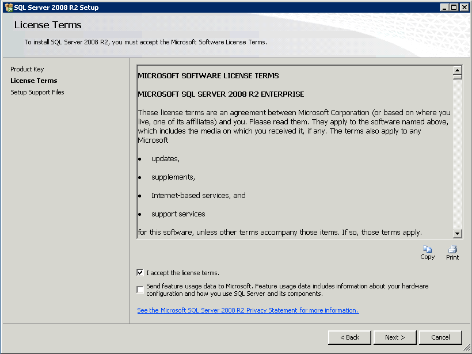This screenshot has height=354, width=472.
Task: Open the SQL Server 2008 R2 Privacy Statement link
Action: pyautogui.click(x=248, y=310)
